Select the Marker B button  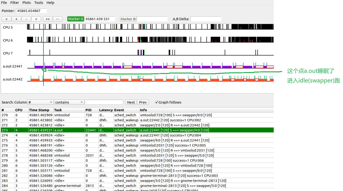pyautogui.click(x=128, y=19)
